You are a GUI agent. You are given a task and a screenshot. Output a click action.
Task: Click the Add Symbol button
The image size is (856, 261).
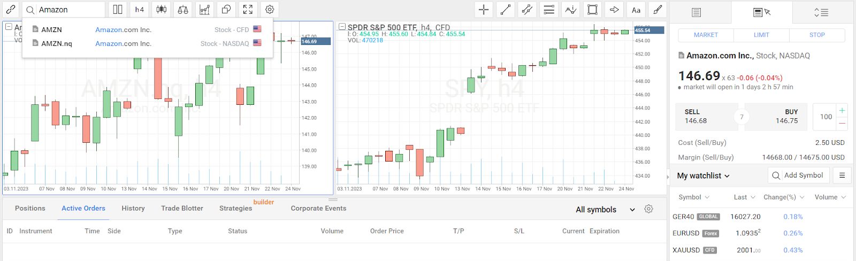[798, 175]
